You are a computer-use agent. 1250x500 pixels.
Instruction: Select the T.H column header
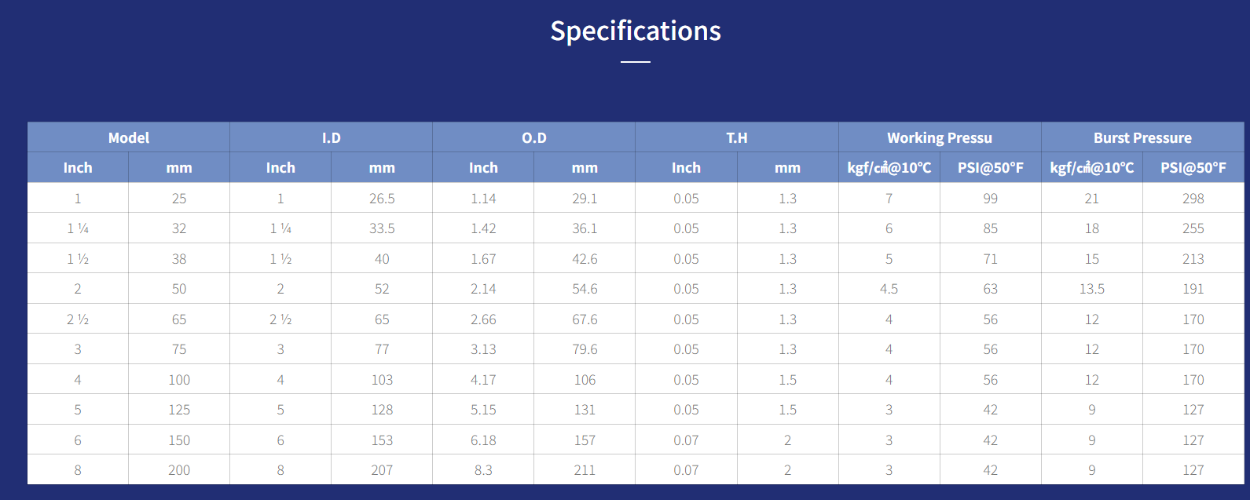click(x=737, y=137)
